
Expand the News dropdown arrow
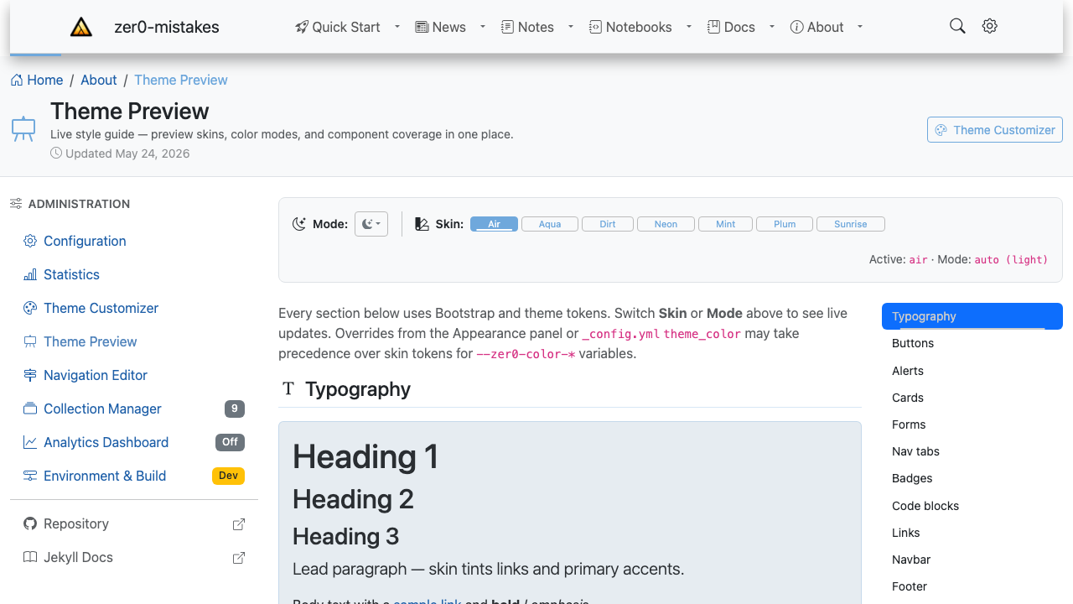click(483, 27)
